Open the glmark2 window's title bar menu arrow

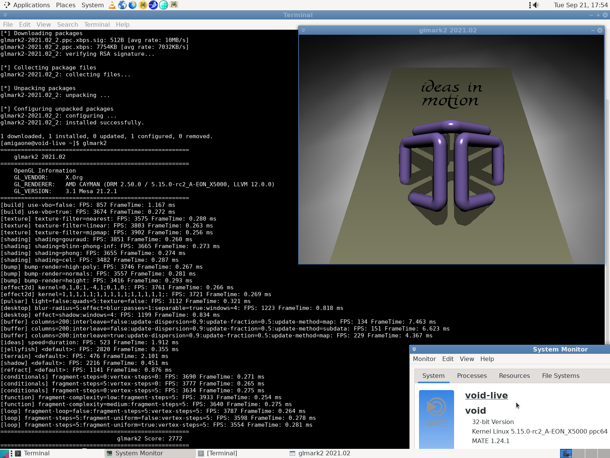click(x=303, y=30)
